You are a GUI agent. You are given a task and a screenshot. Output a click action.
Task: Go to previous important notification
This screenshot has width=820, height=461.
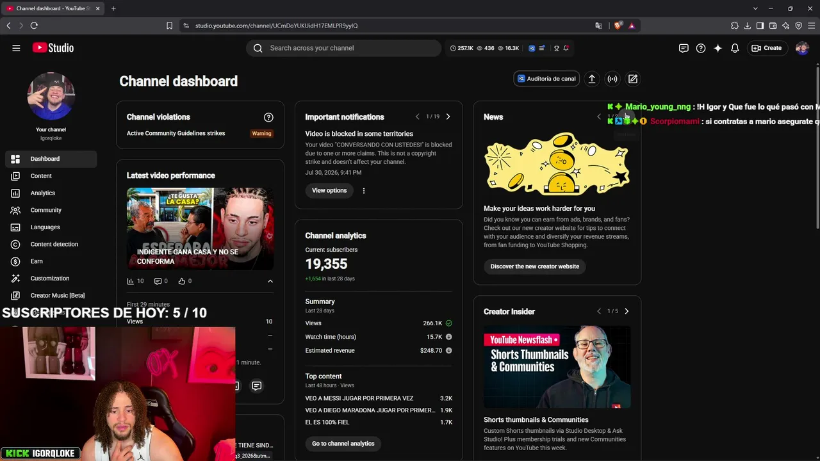pos(417,117)
